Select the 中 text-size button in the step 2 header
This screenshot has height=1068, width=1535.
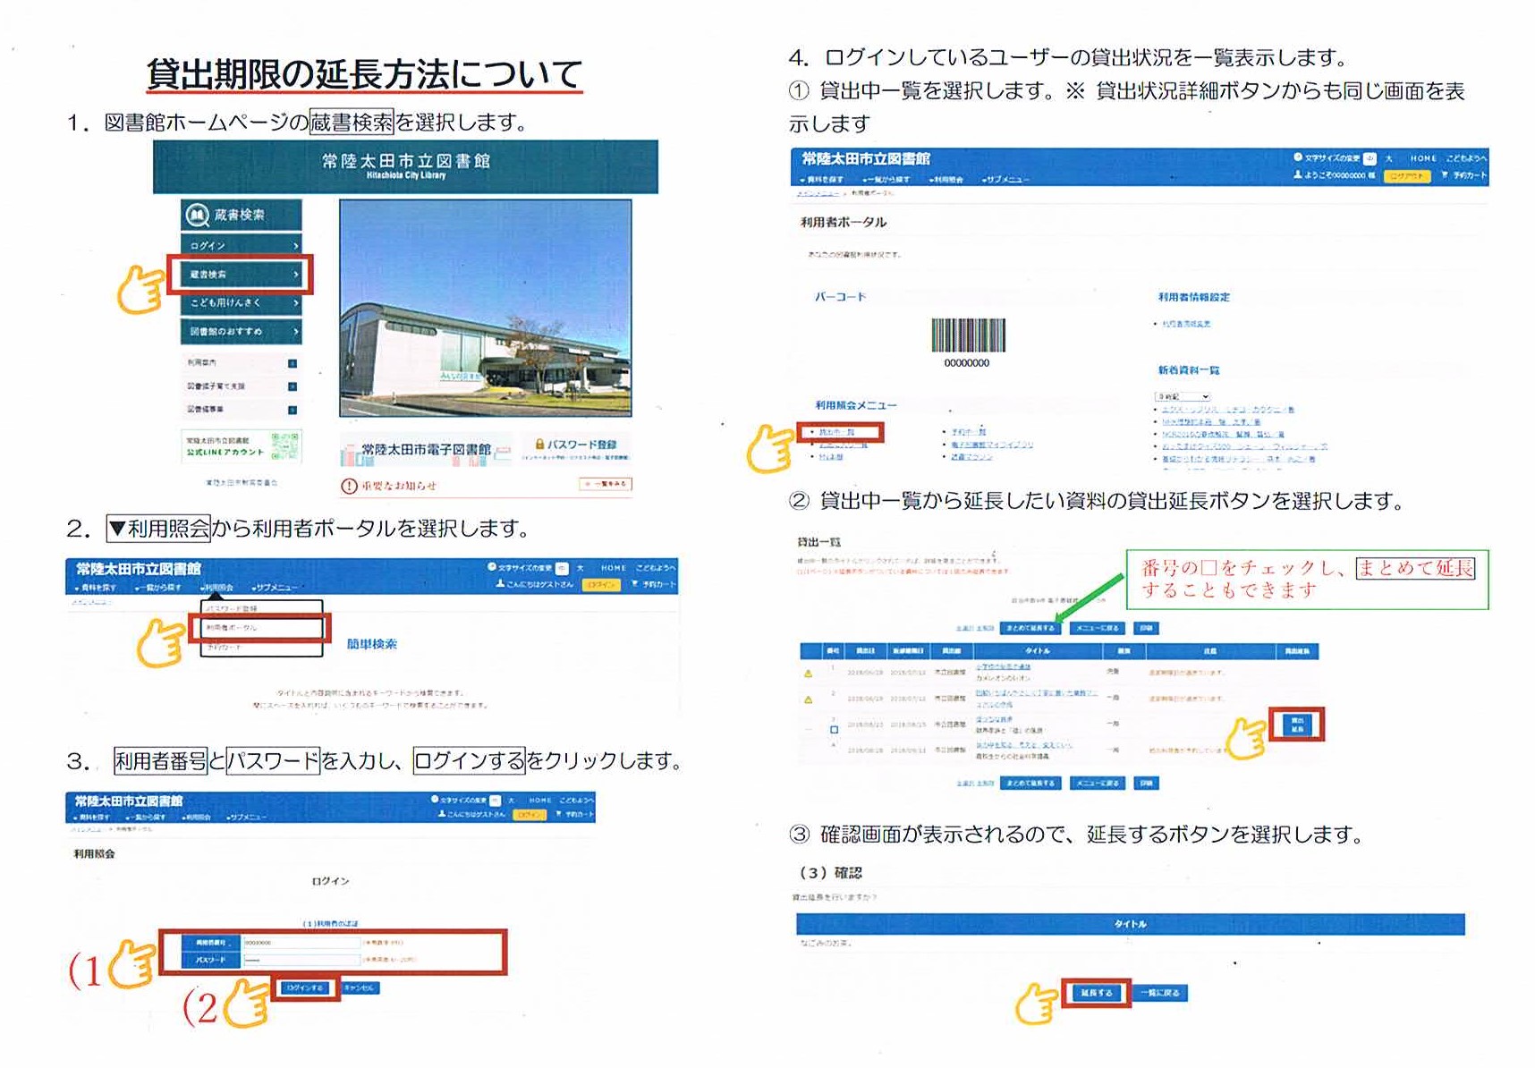(x=562, y=568)
